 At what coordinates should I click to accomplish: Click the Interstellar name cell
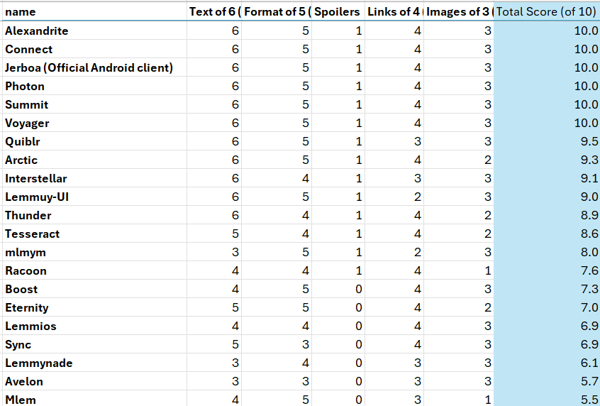point(94,178)
